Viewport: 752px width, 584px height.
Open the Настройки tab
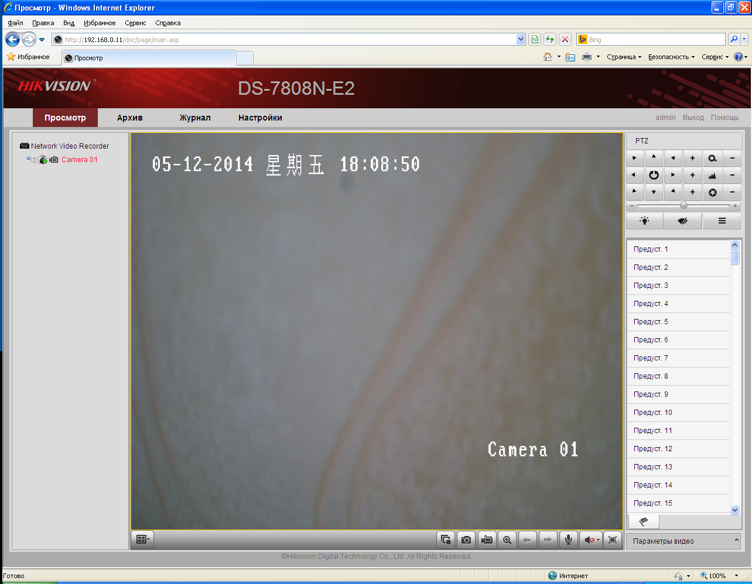[260, 118]
